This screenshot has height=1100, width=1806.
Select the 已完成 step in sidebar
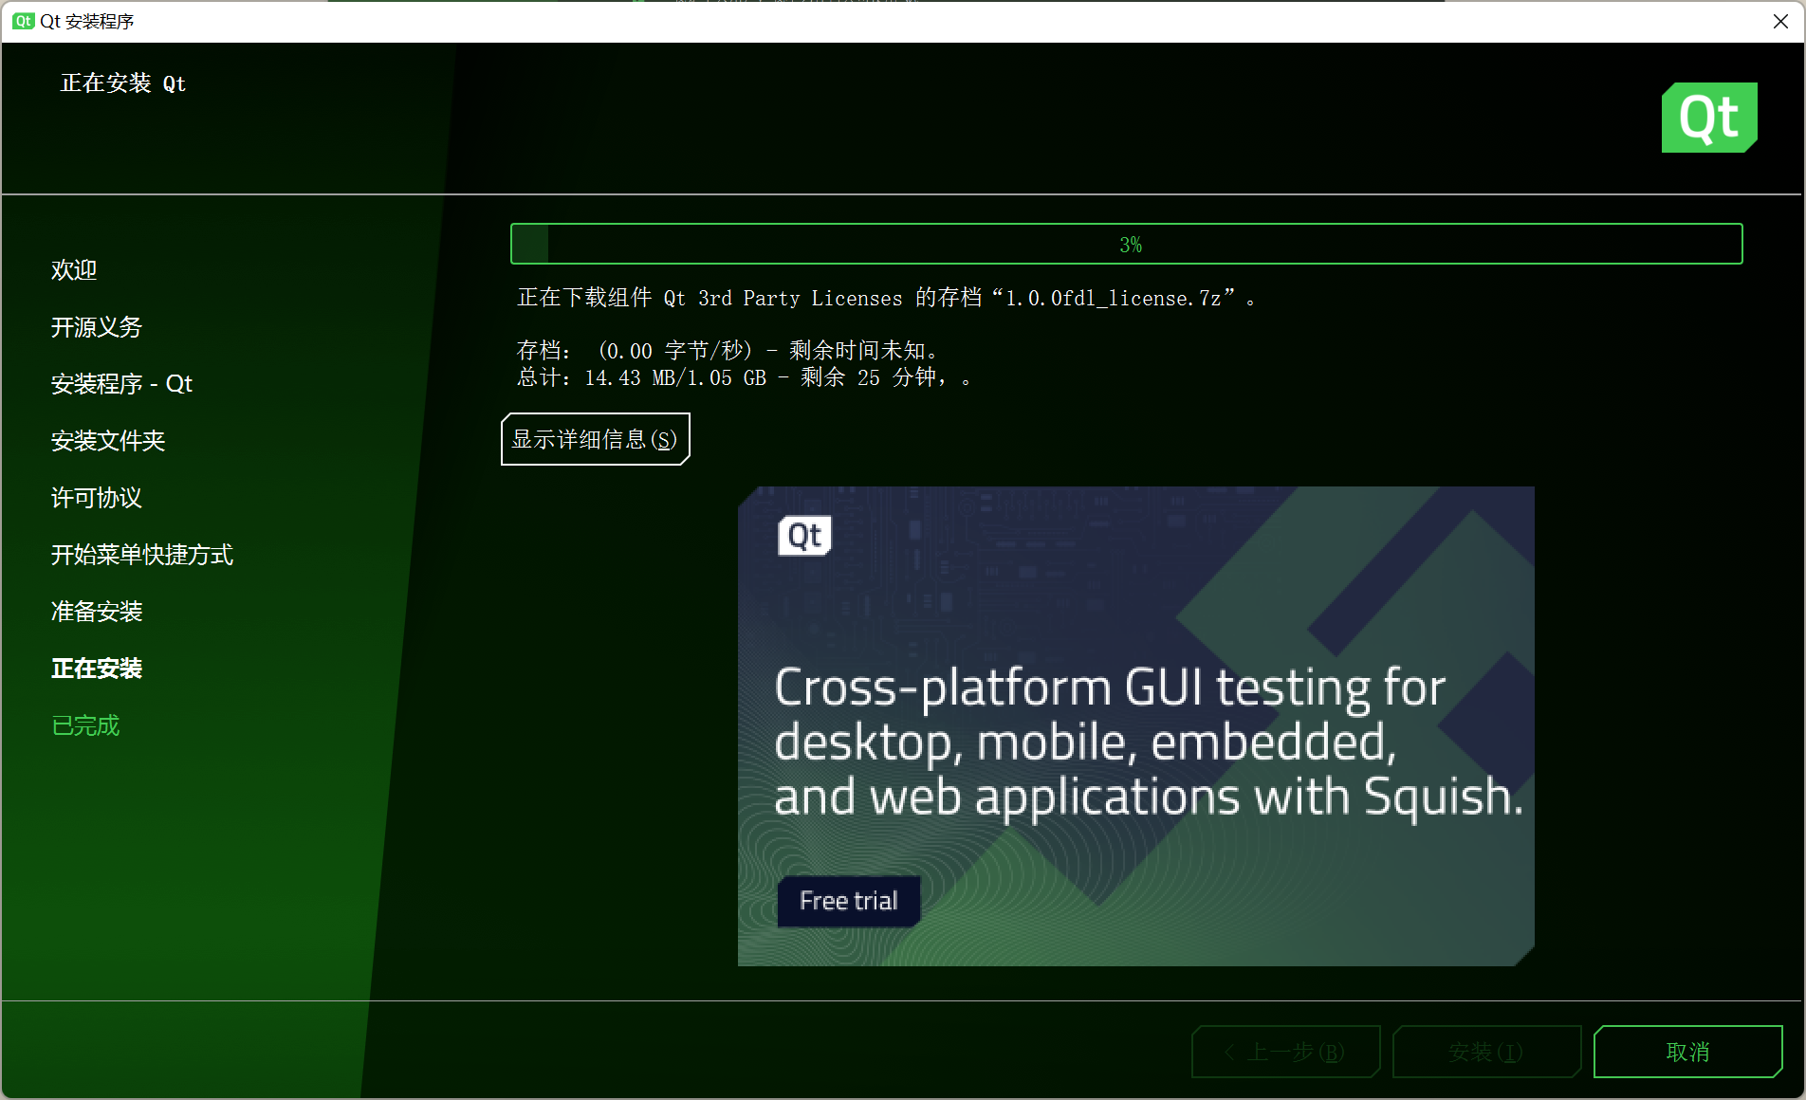pyautogui.click(x=85, y=725)
